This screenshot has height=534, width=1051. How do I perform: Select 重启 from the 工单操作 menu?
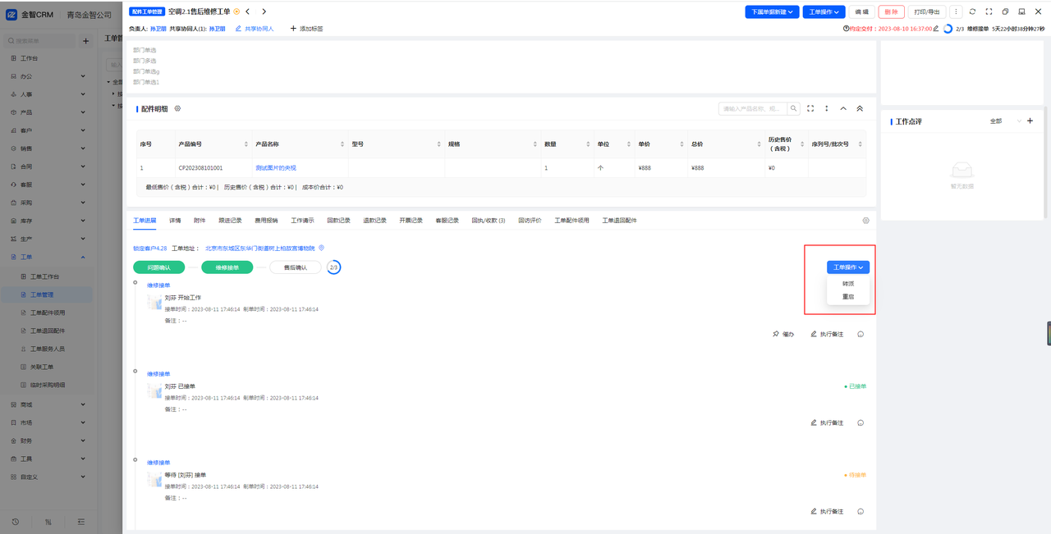(848, 297)
